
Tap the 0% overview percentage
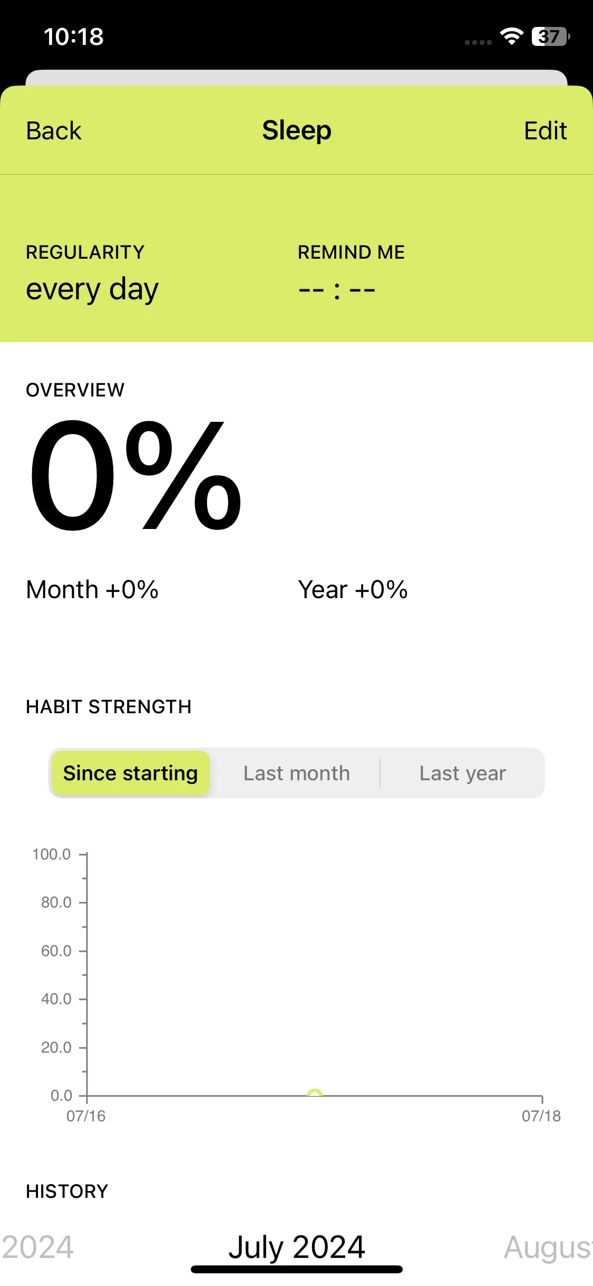[x=135, y=475]
